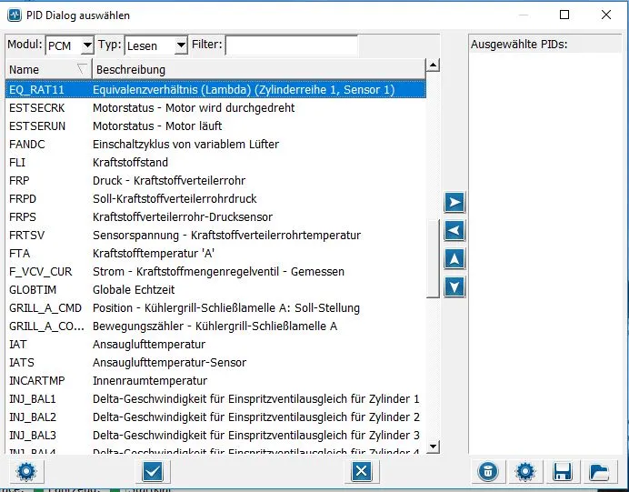Confirm selection with the checkmark button
This screenshot has height=492, width=629.
(152, 471)
